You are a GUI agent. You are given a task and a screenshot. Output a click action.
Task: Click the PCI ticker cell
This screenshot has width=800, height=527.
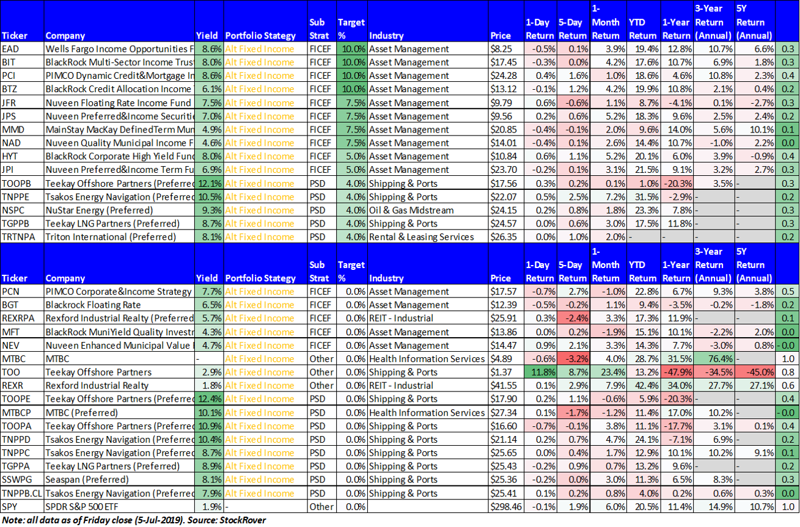[22, 76]
